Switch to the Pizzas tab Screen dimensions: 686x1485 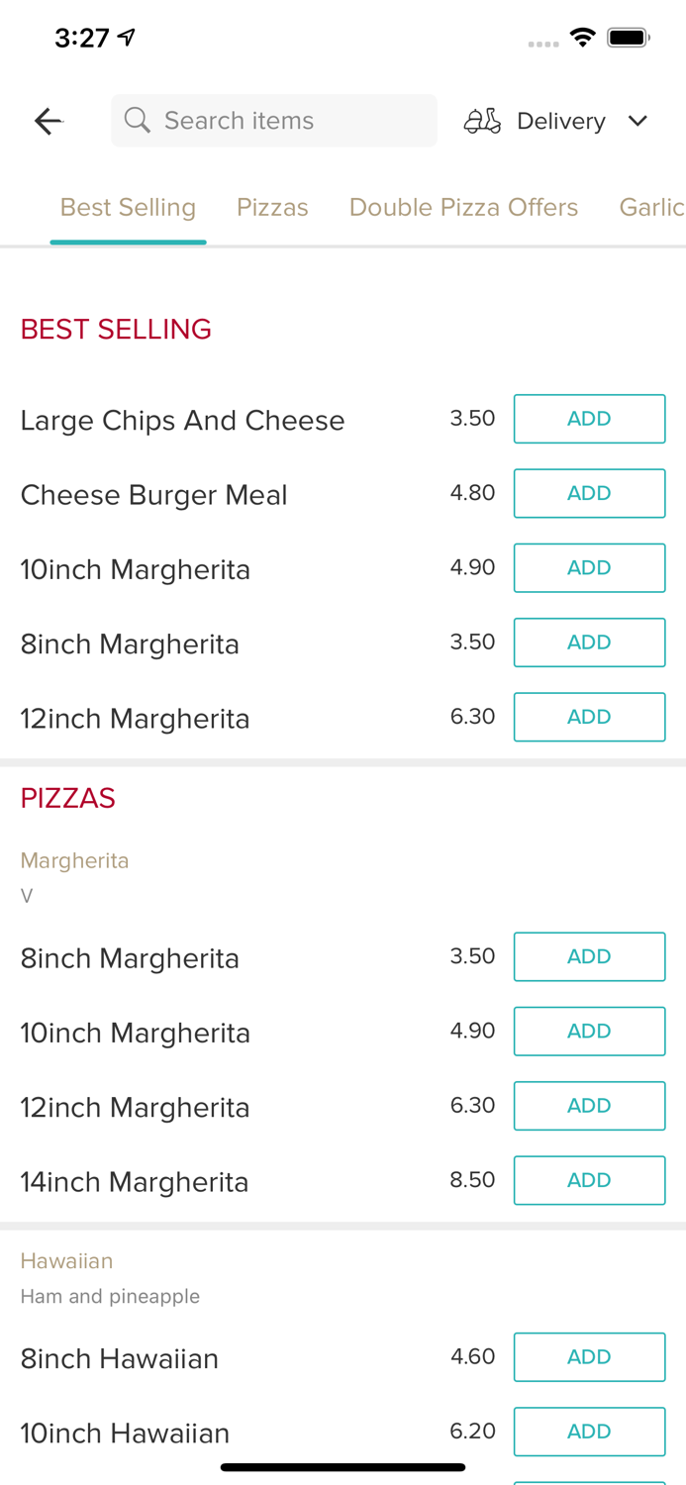pos(272,207)
